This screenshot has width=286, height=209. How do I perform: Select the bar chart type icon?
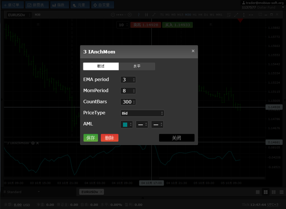coord(139,15)
